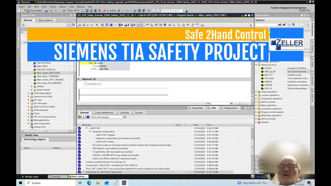The width and height of the screenshot is (331, 186).
Task: Open the Online menu
Action: click(53, 7)
